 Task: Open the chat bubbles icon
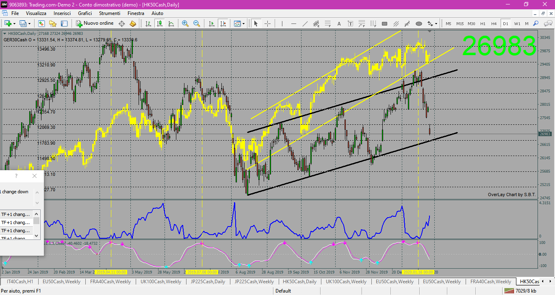(548, 24)
